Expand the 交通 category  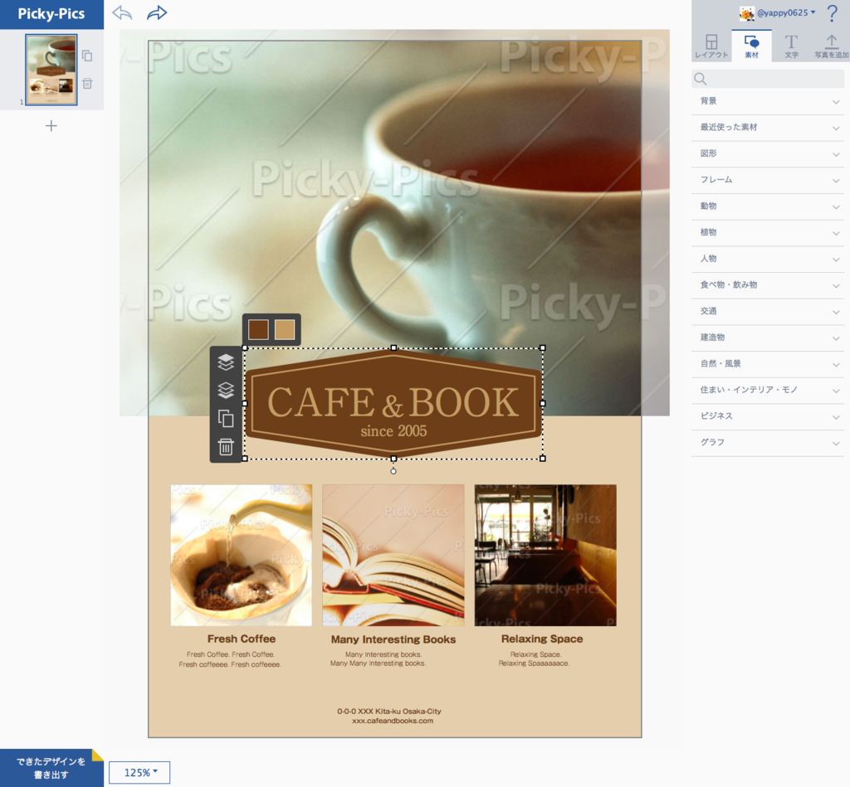click(x=768, y=312)
